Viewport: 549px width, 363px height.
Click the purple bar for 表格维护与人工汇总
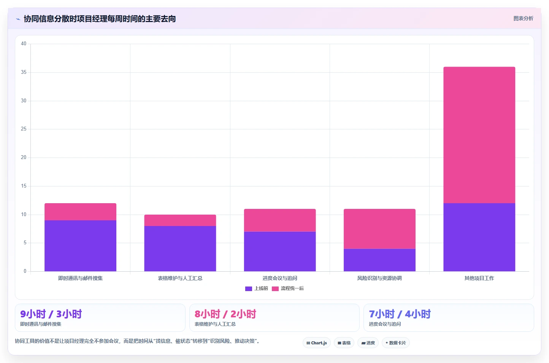click(x=180, y=248)
